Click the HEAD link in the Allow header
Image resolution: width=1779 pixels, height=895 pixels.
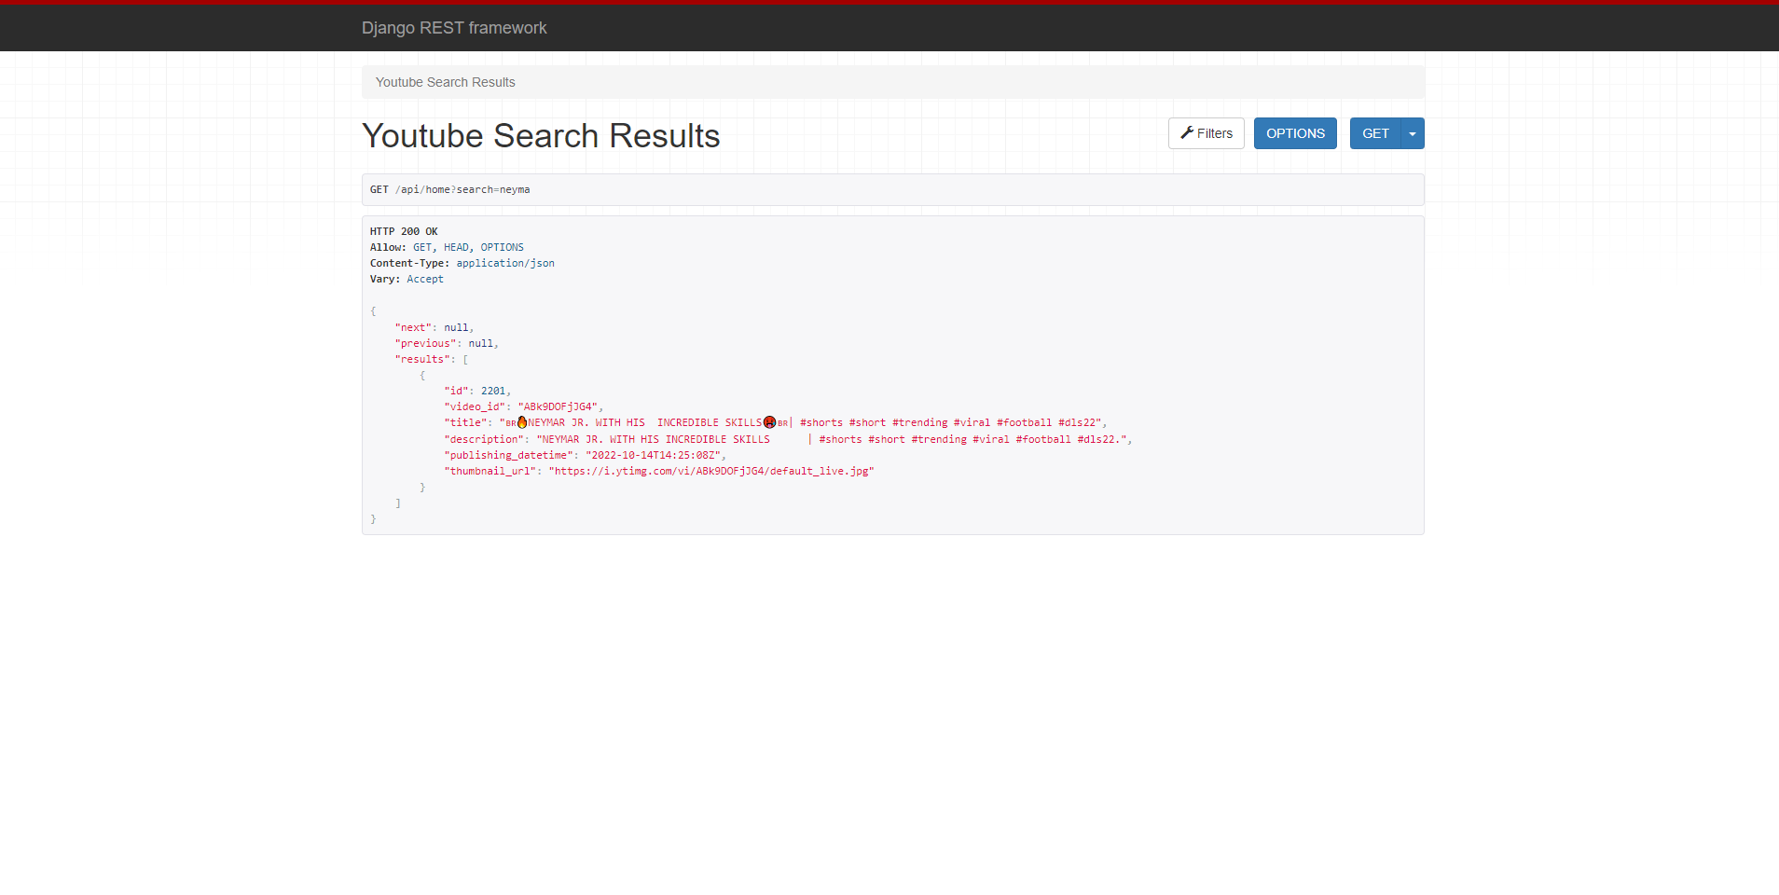(x=456, y=247)
